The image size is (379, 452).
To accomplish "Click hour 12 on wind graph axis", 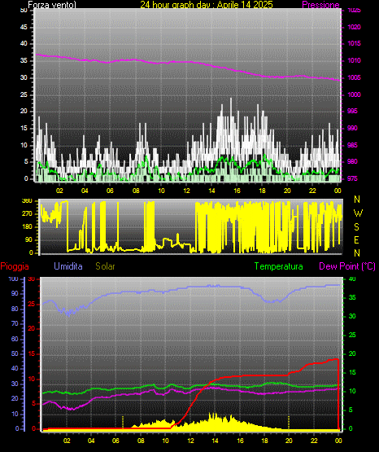I will 186,191.
